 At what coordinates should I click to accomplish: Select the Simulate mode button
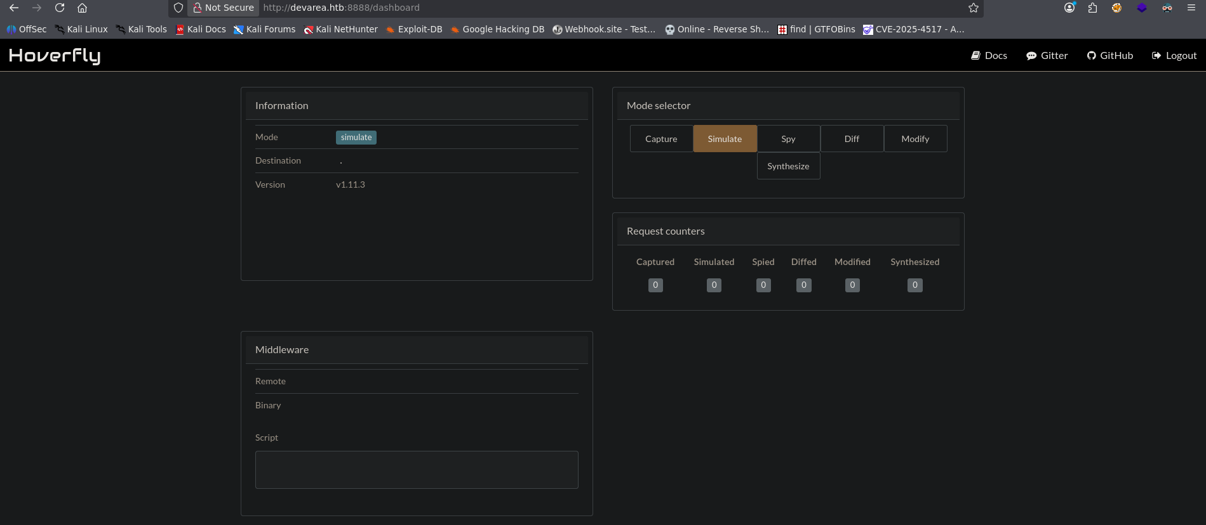(725, 139)
